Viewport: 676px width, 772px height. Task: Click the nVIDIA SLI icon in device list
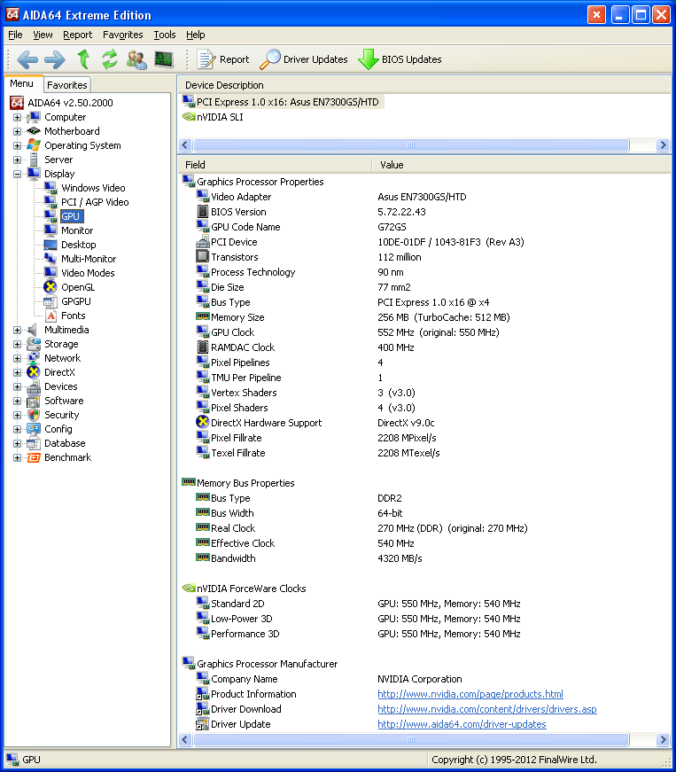coord(189,117)
